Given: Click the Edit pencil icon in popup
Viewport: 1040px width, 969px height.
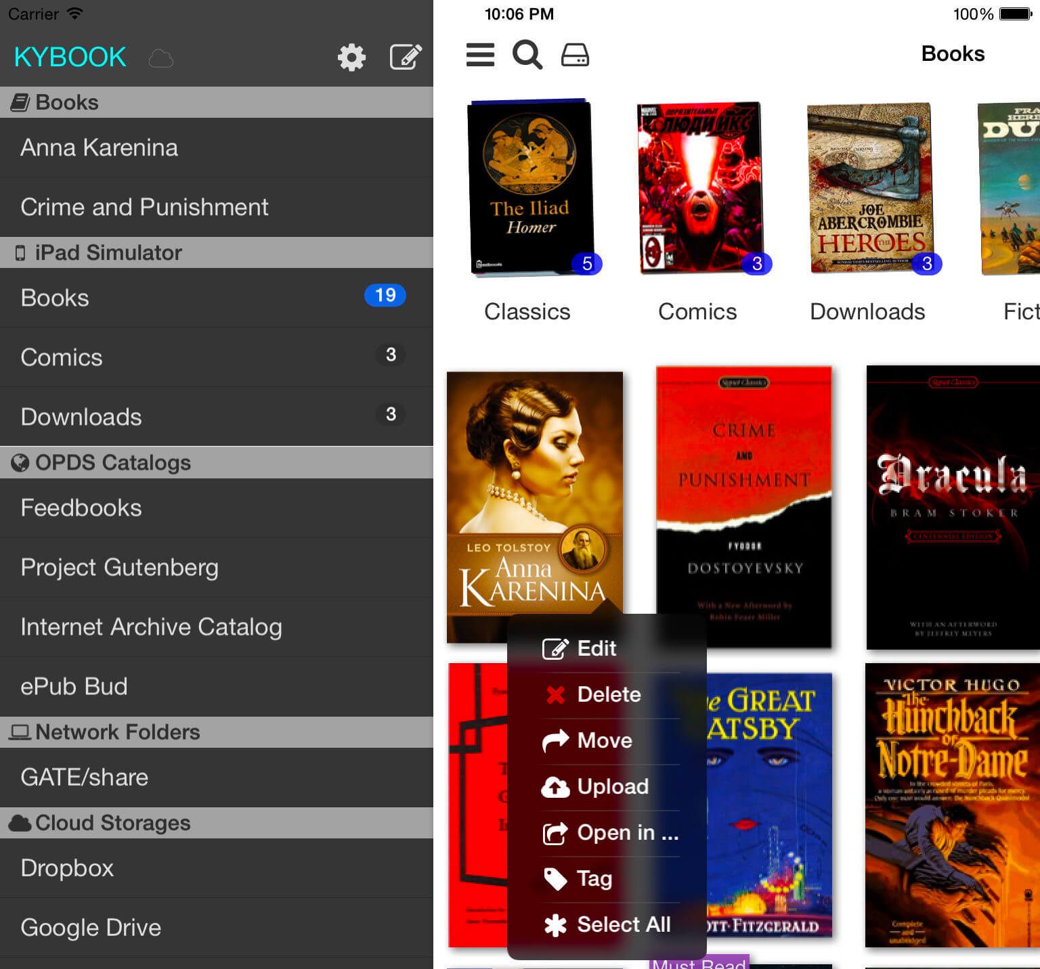Looking at the screenshot, I should click(555, 648).
